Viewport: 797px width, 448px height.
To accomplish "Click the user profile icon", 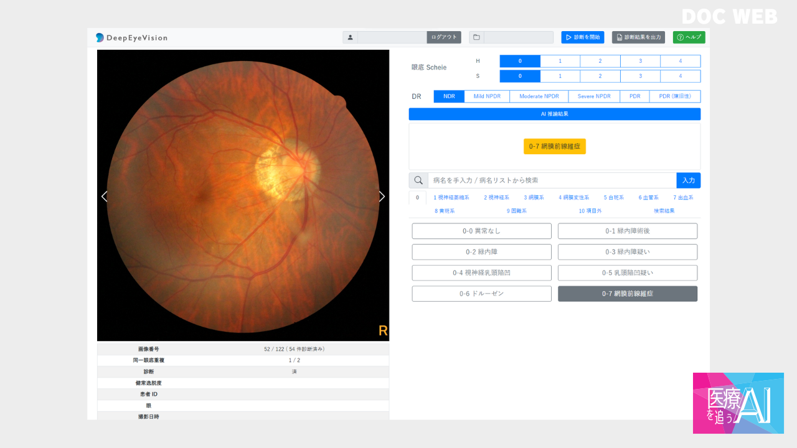I will [350, 37].
